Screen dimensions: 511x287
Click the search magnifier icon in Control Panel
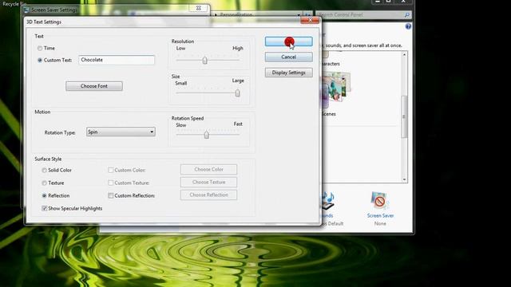(x=407, y=14)
